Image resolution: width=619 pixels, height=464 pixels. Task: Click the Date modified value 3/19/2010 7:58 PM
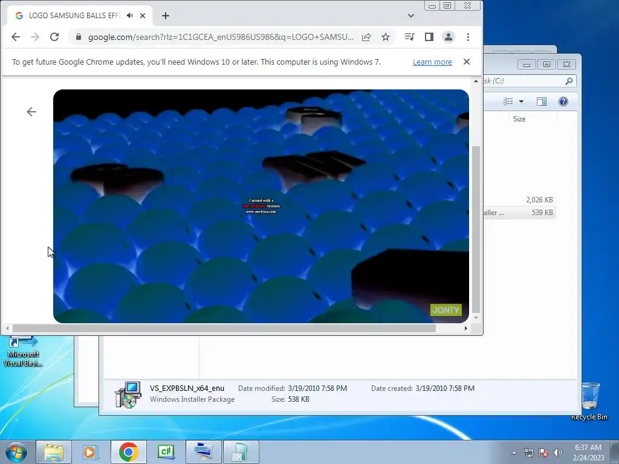pyautogui.click(x=317, y=388)
